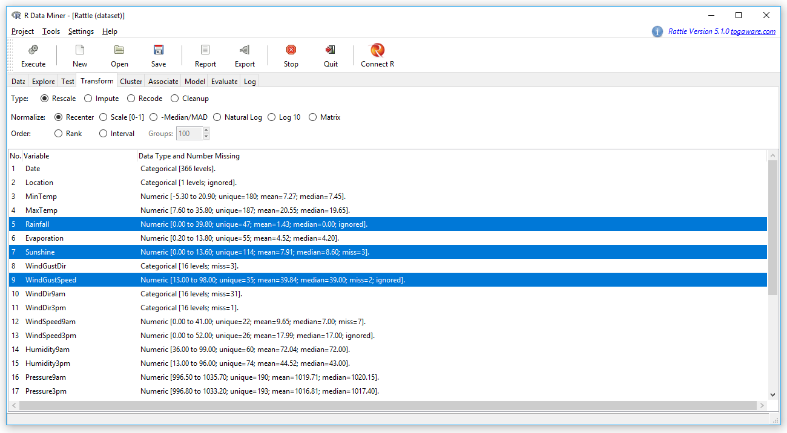Open the Settings menu
This screenshot has height=433, width=787.
tap(81, 31)
